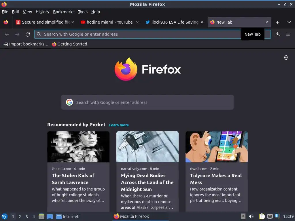Click Flying Dead Bodies Across the Land headline
The width and height of the screenshot is (295, 221).
point(147,182)
